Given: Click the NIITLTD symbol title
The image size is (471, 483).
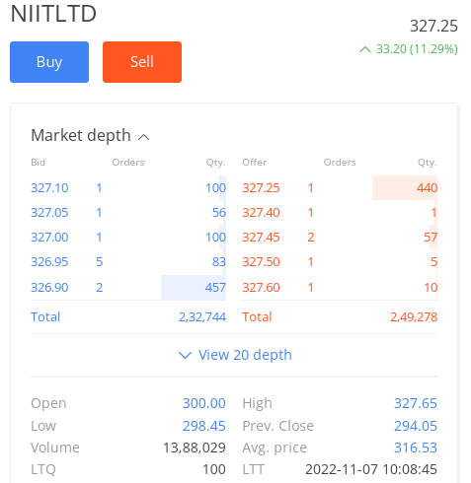Looking at the screenshot, I should [53, 14].
